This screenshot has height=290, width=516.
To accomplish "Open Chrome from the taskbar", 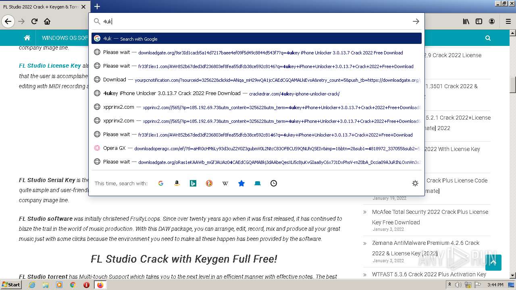I will (73, 285).
